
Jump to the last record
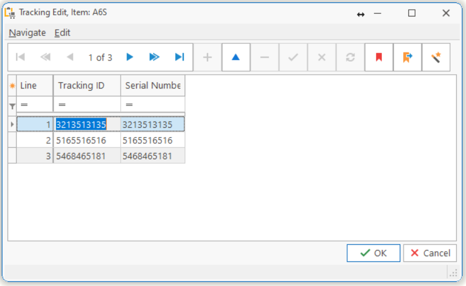click(180, 57)
